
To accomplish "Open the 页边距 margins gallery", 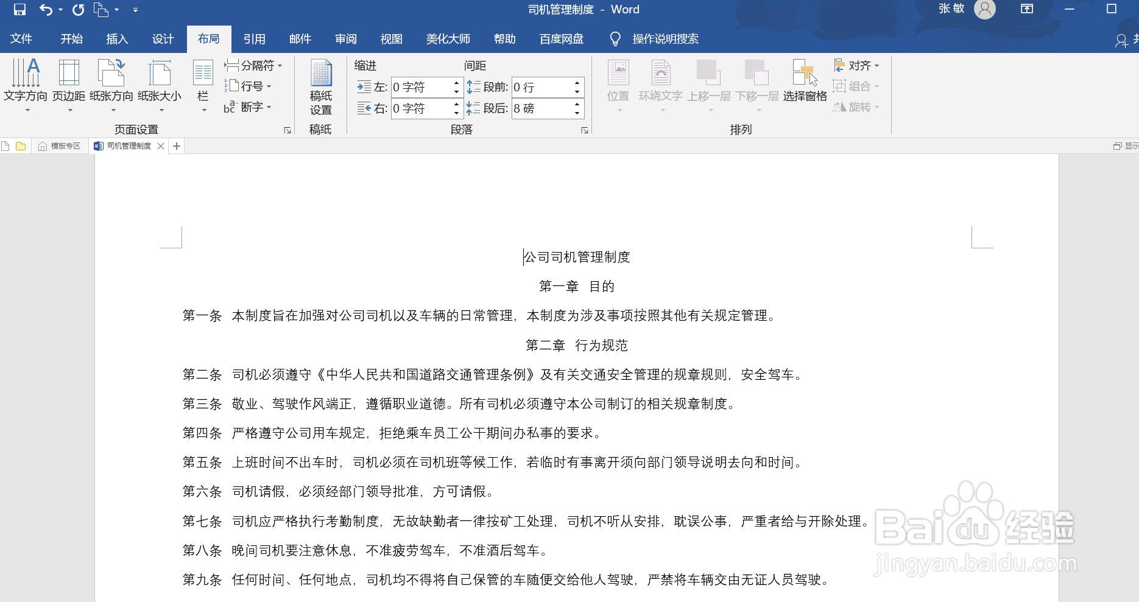I will coord(68,85).
